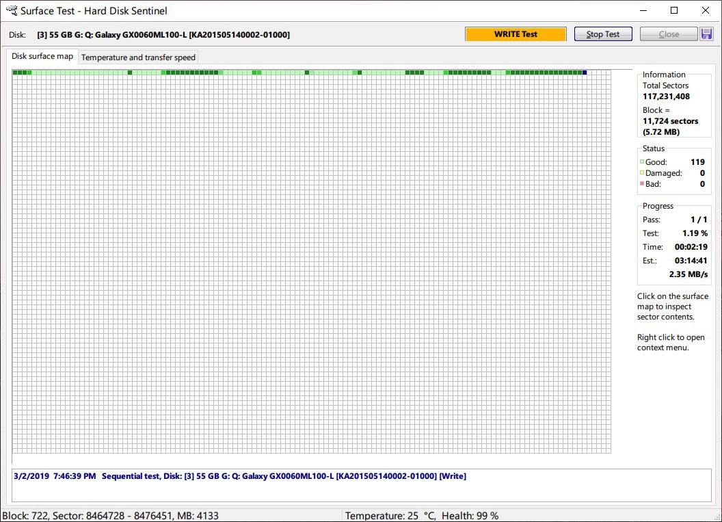Click the 'Right click to open context menu' text

pyautogui.click(x=671, y=342)
